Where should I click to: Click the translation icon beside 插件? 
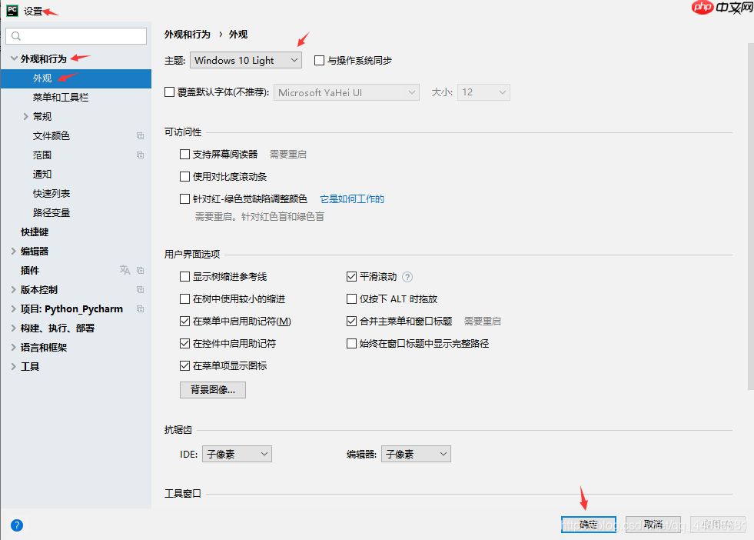coord(125,270)
